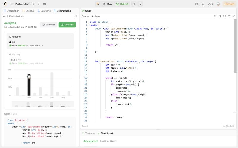This screenshot has width=238, height=148.
Task: Click the 'Saved' status text
Action: [85, 126]
